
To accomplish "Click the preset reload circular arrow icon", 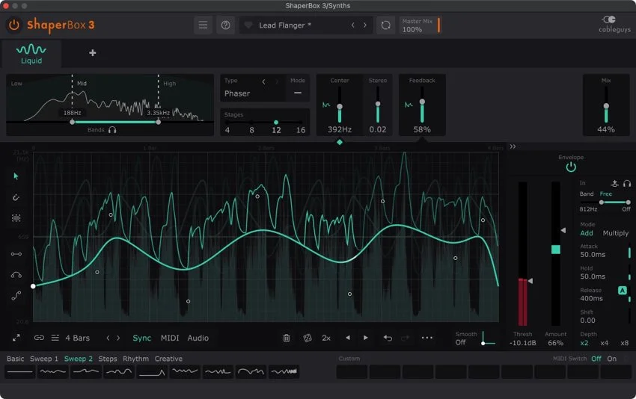I will pos(386,25).
